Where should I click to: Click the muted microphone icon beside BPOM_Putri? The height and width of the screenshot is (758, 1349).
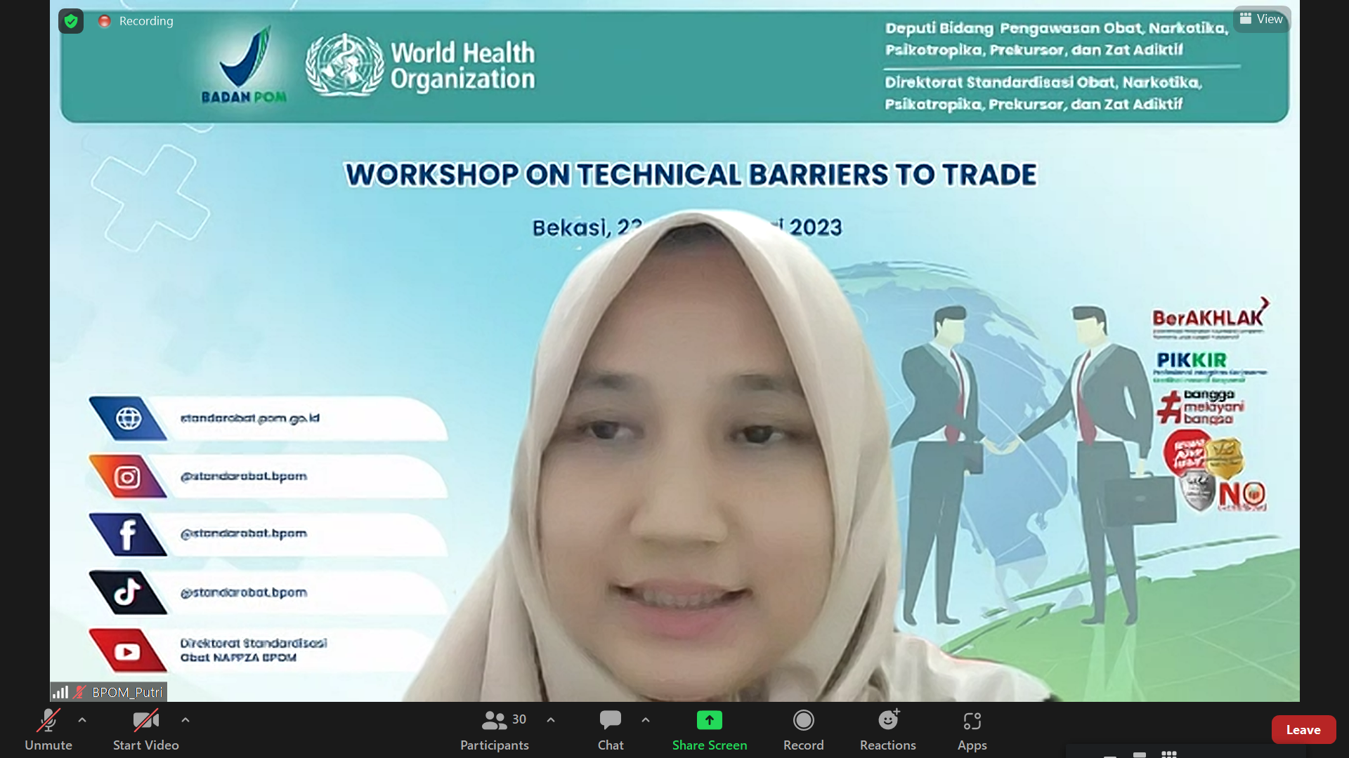click(80, 692)
